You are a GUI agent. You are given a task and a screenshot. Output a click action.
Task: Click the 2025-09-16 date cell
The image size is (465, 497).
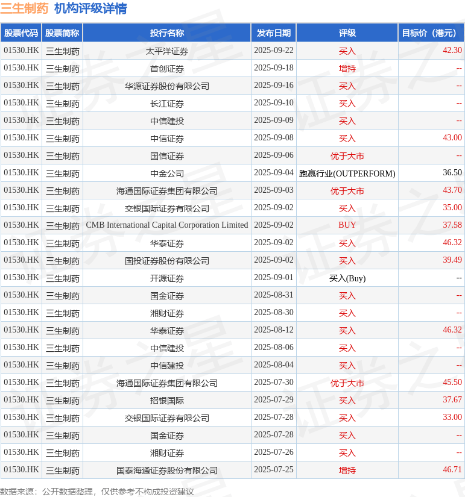tap(274, 86)
